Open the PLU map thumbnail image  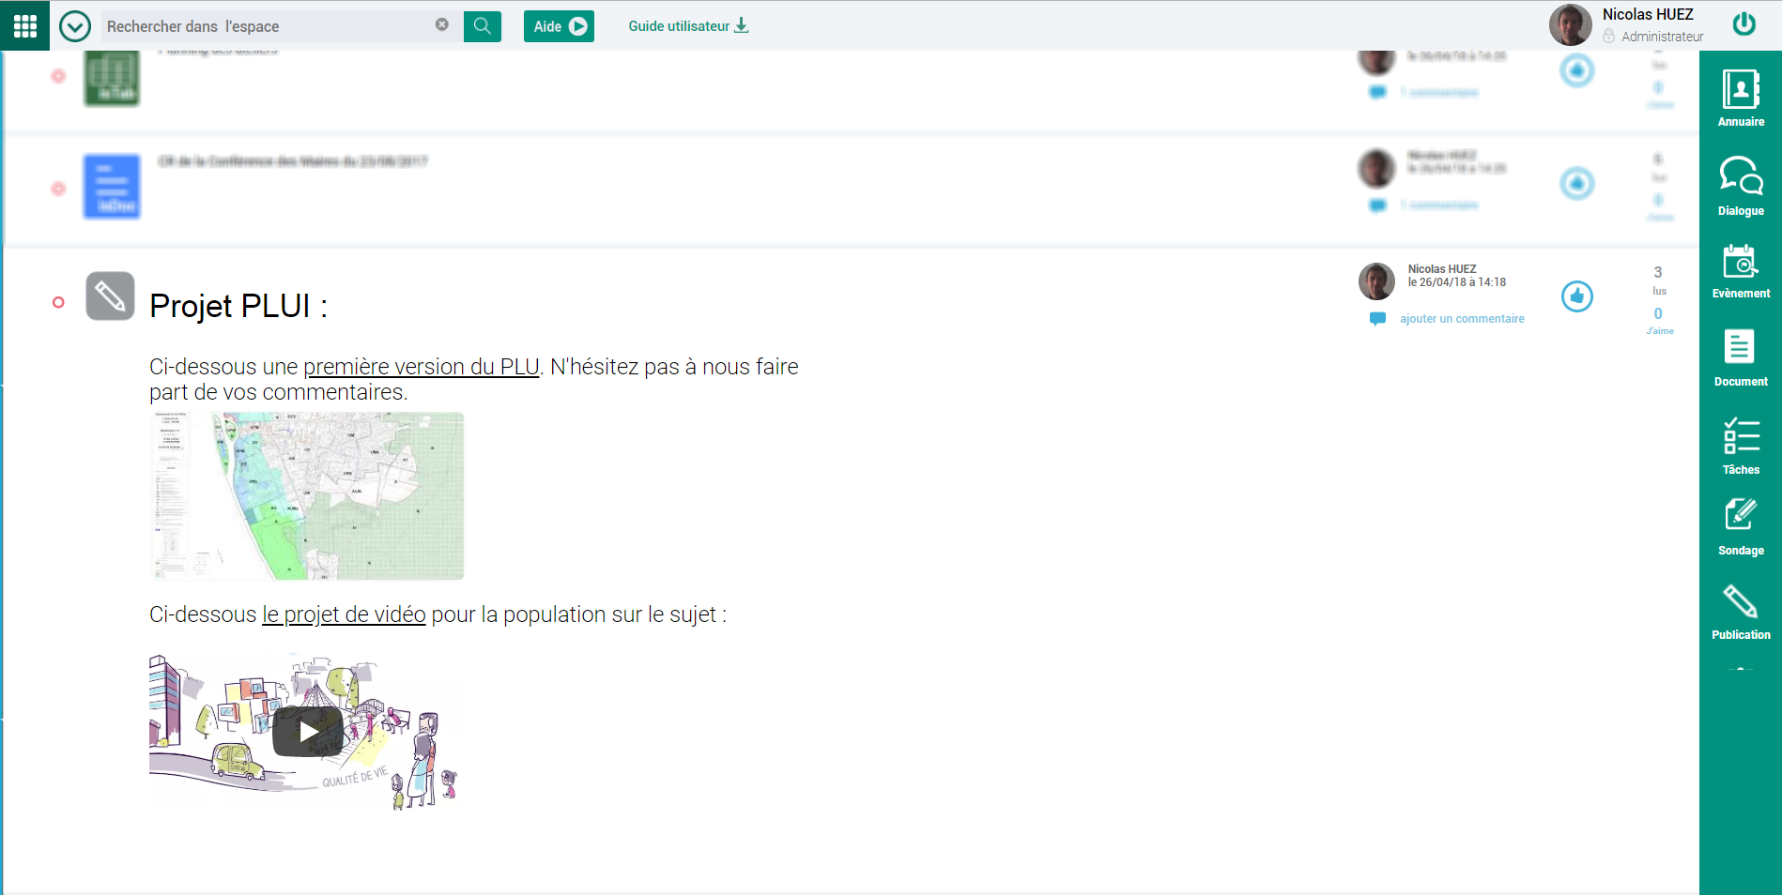306,495
